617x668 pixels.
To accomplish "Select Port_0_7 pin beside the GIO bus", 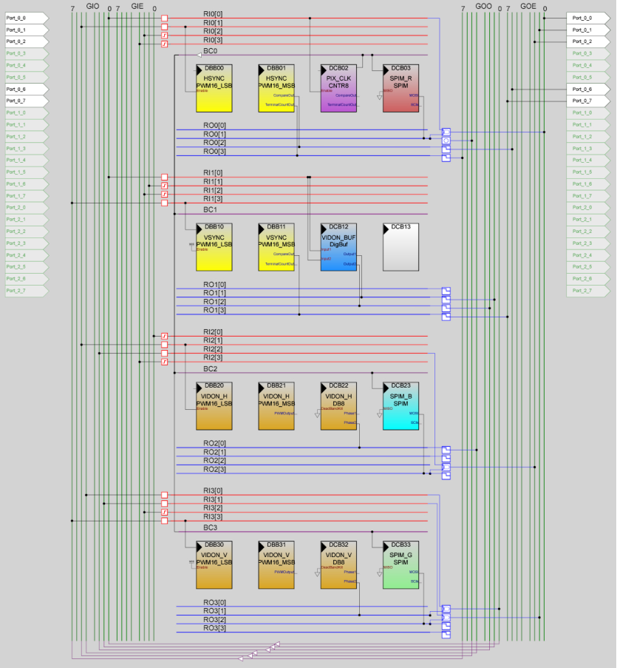I will click(27, 101).
